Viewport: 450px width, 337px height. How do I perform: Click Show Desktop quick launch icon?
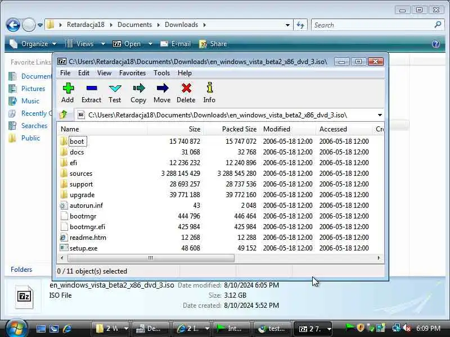click(x=40, y=329)
